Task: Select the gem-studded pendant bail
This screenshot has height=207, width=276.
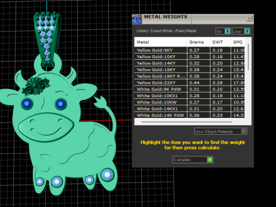Action: click(47, 39)
